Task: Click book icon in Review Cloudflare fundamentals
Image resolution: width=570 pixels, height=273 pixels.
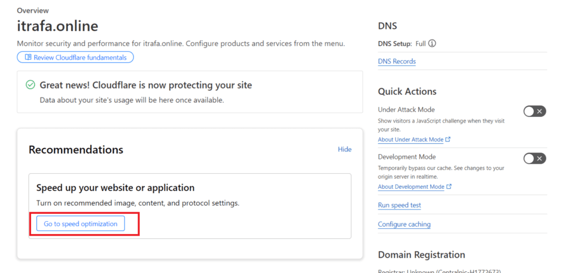Action: click(28, 57)
